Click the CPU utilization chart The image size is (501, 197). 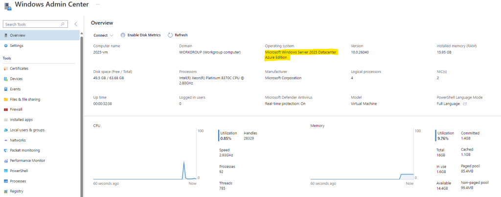tap(145, 154)
